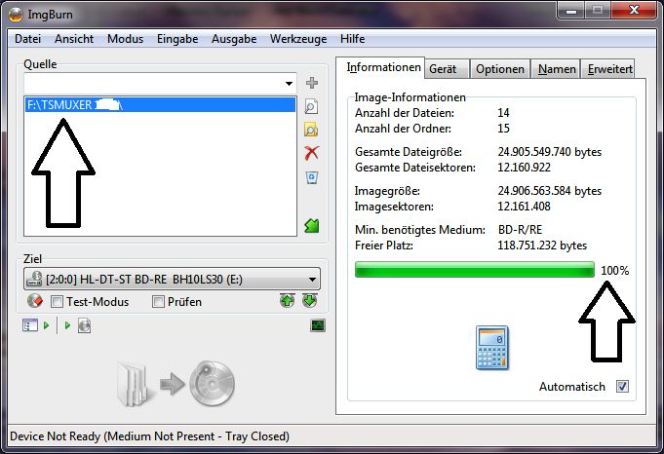Open the Hilfe menu

point(353,39)
